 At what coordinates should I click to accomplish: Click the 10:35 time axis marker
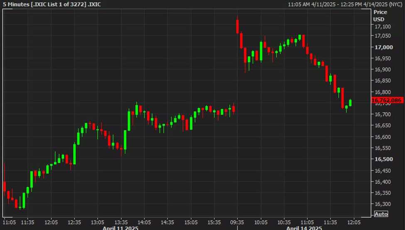pos(284,222)
